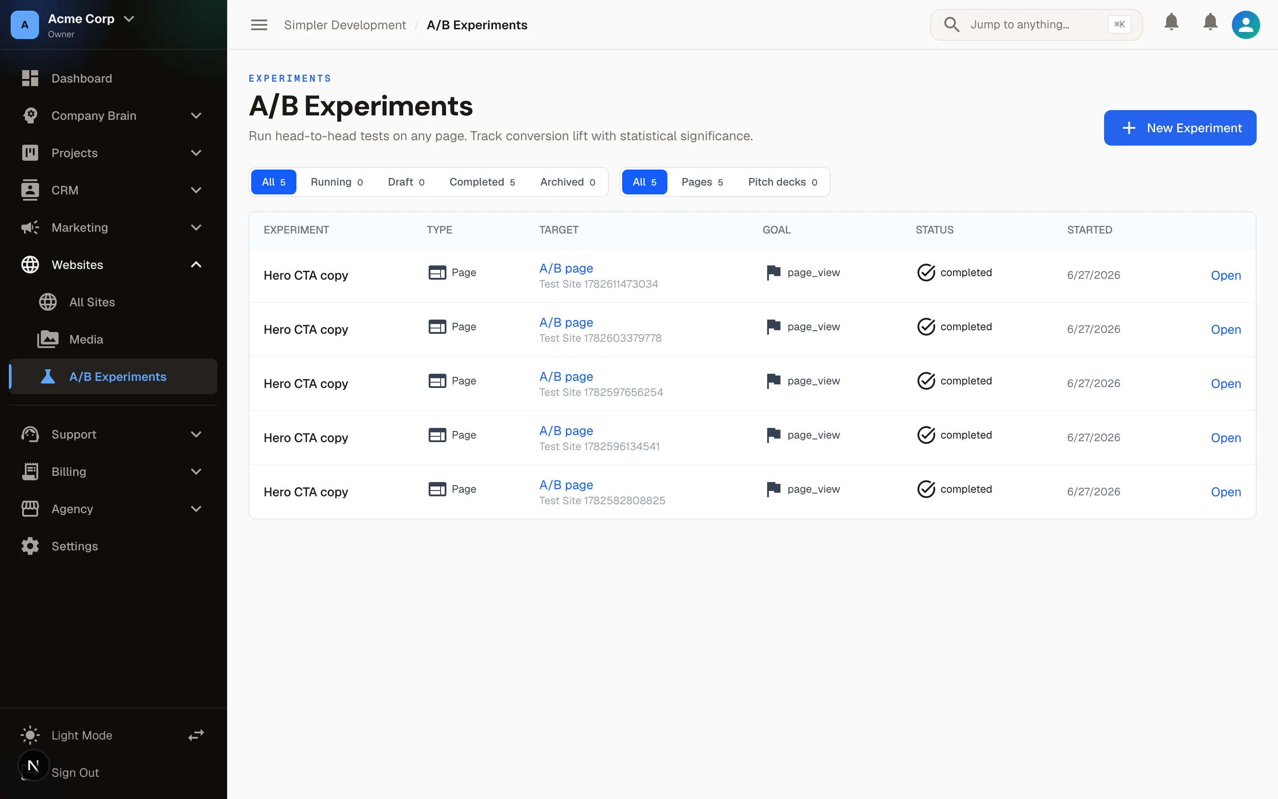This screenshot has width=1278, height=799.
Task: Click the EXPERIMENT column header
Action: 296,230
